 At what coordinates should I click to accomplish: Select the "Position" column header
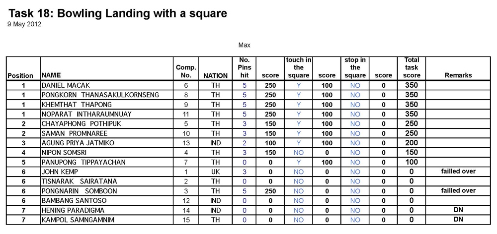(x=20, y=76)
